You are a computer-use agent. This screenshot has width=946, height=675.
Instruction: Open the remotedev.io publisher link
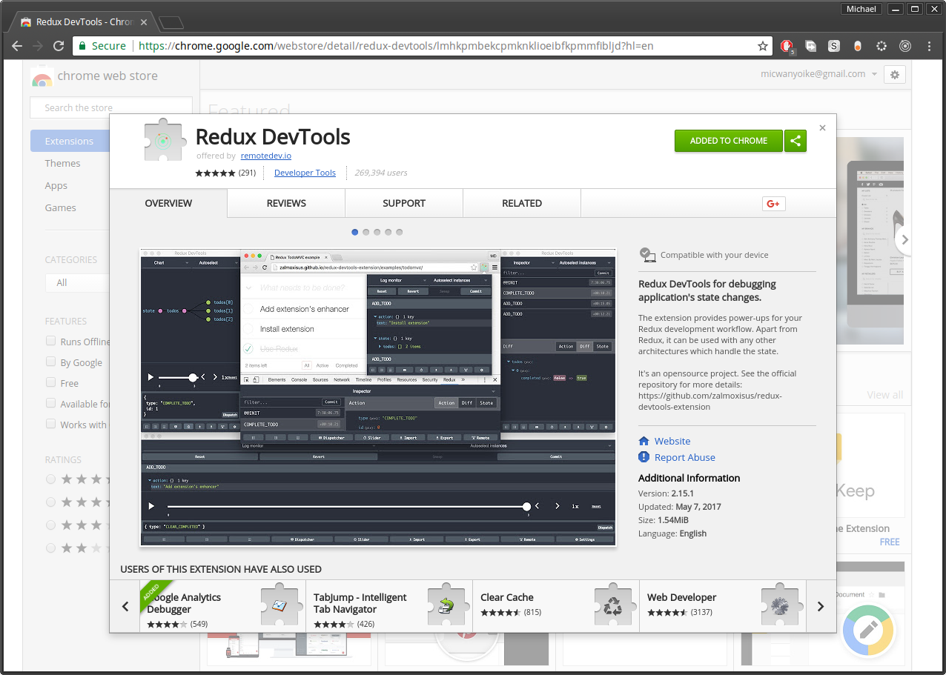pos(266,156)
